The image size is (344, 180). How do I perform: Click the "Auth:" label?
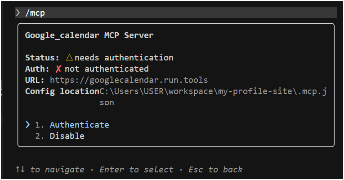coord(37,69)
